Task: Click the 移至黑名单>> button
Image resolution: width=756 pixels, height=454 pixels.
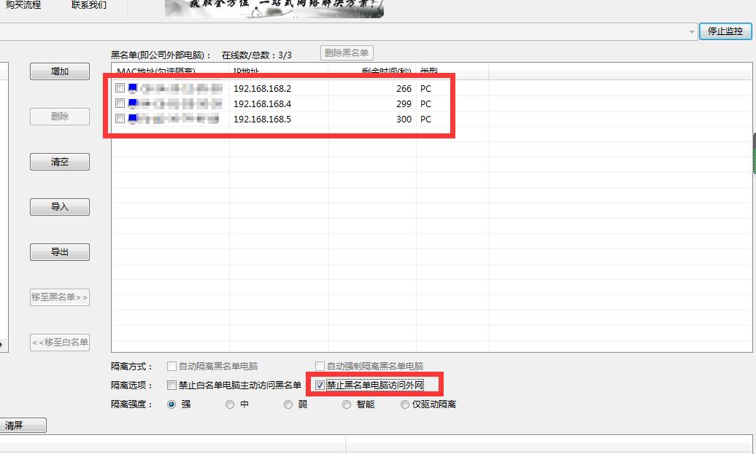Action: (60, 297)
